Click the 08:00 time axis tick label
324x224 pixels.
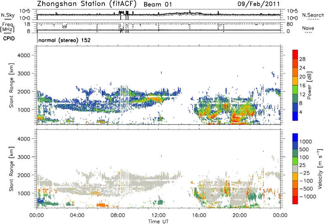coord(118,216)
